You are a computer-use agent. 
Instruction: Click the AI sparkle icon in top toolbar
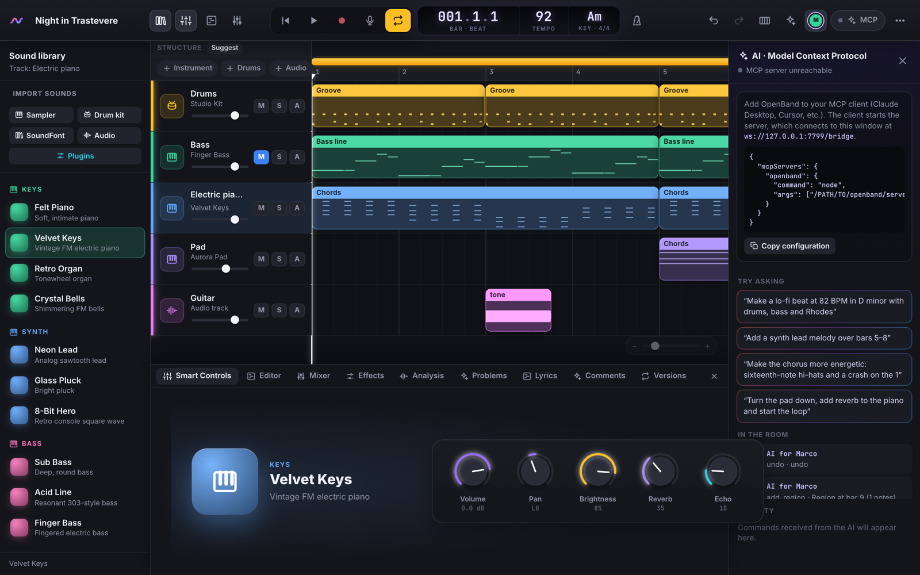(791, 21)
